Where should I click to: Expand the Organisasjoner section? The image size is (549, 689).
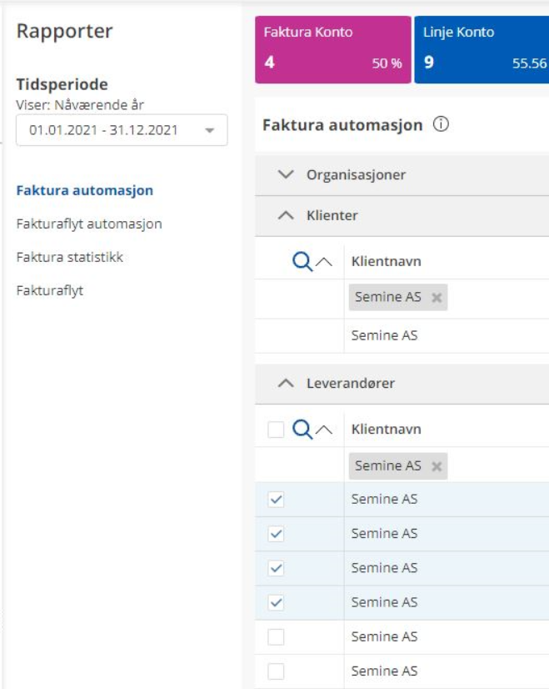287,175
